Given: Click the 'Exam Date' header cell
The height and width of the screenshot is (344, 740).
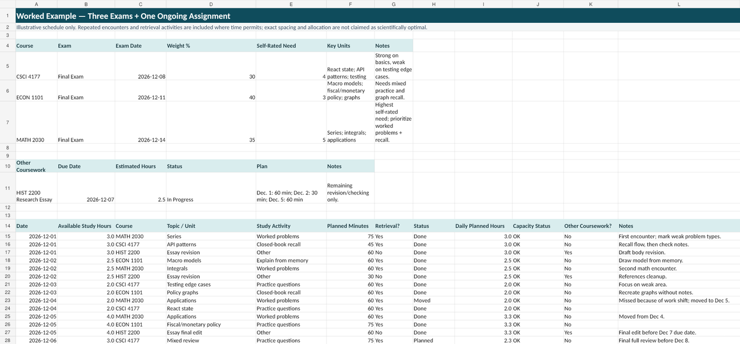Looking at the screenshot, I should 140,46.
